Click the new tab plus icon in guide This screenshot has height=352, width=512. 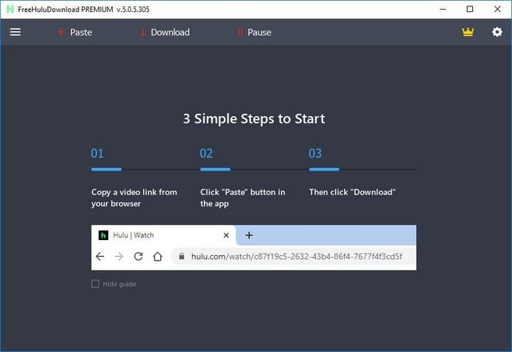(x=249, y=235)
